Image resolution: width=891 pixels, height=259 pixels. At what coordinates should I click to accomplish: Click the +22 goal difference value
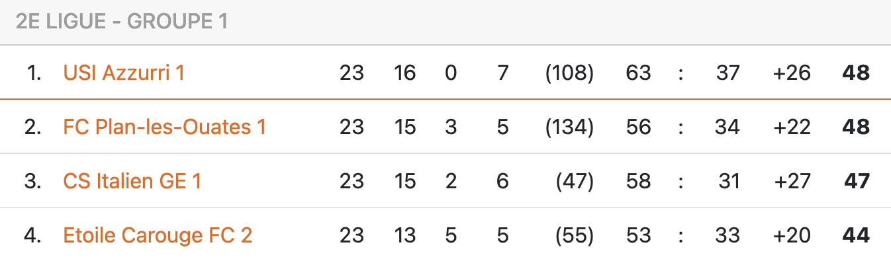[792, 127]
